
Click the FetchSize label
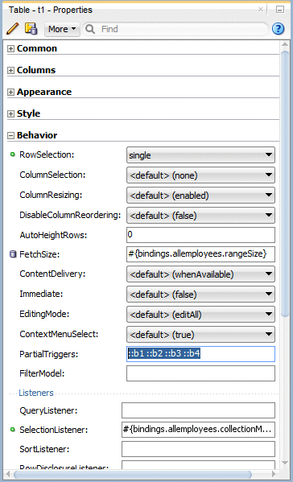(39, 254)
